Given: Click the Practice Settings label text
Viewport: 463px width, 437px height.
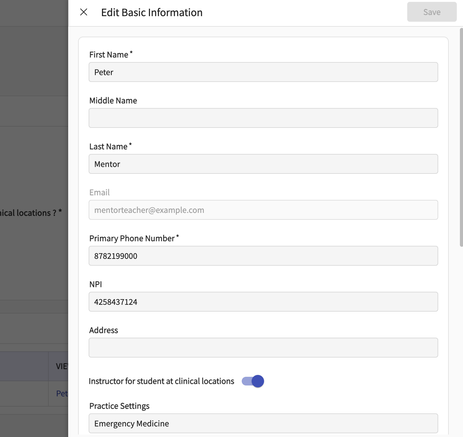Looking at the screenshot, I should (119, 406).
